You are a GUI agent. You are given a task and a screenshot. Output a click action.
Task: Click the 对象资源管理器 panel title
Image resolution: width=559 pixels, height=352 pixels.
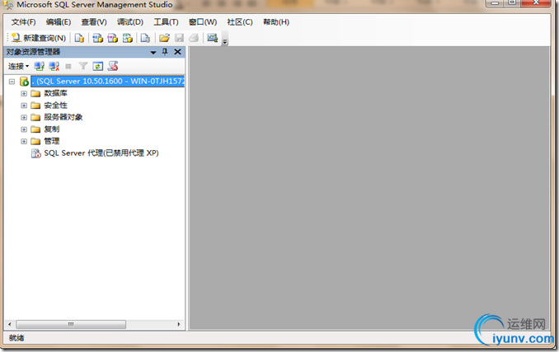pos(33,52)
